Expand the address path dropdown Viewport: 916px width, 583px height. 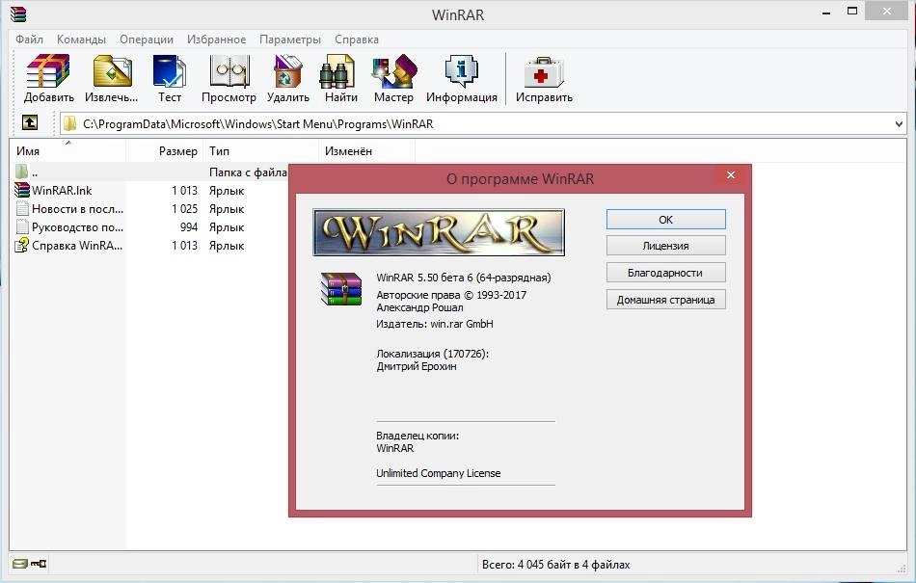[899, 123]
